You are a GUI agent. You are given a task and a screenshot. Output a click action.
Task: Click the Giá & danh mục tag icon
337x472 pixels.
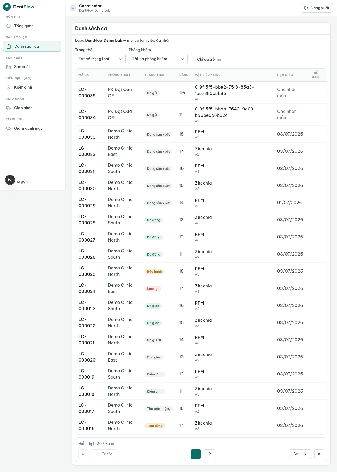[x=8, y=128]
